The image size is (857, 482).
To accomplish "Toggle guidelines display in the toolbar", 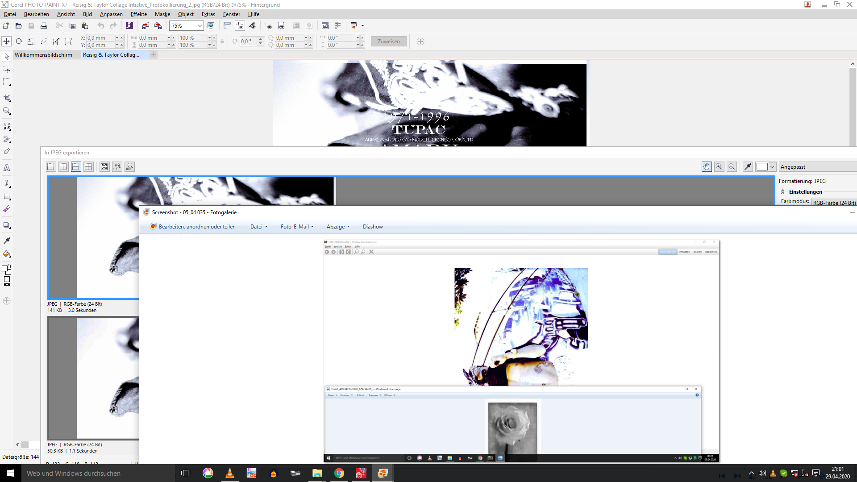I will (240, 26).
